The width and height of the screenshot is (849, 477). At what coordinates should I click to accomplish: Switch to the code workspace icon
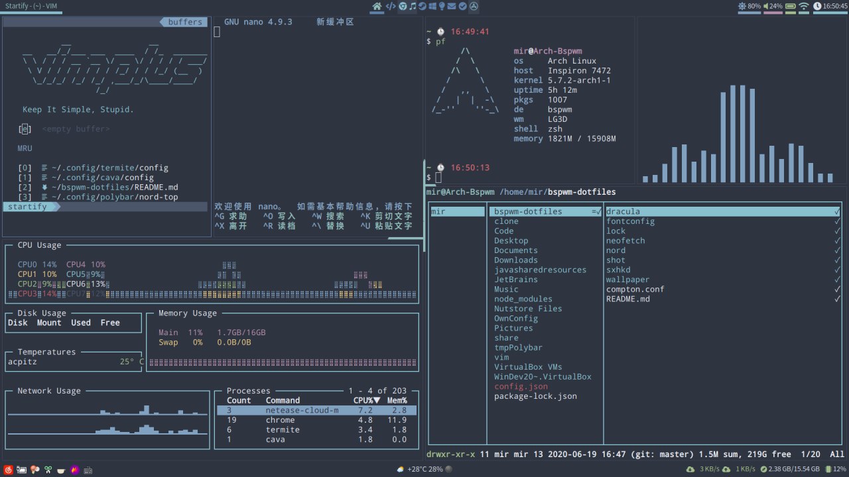click(x=391, y=6)
